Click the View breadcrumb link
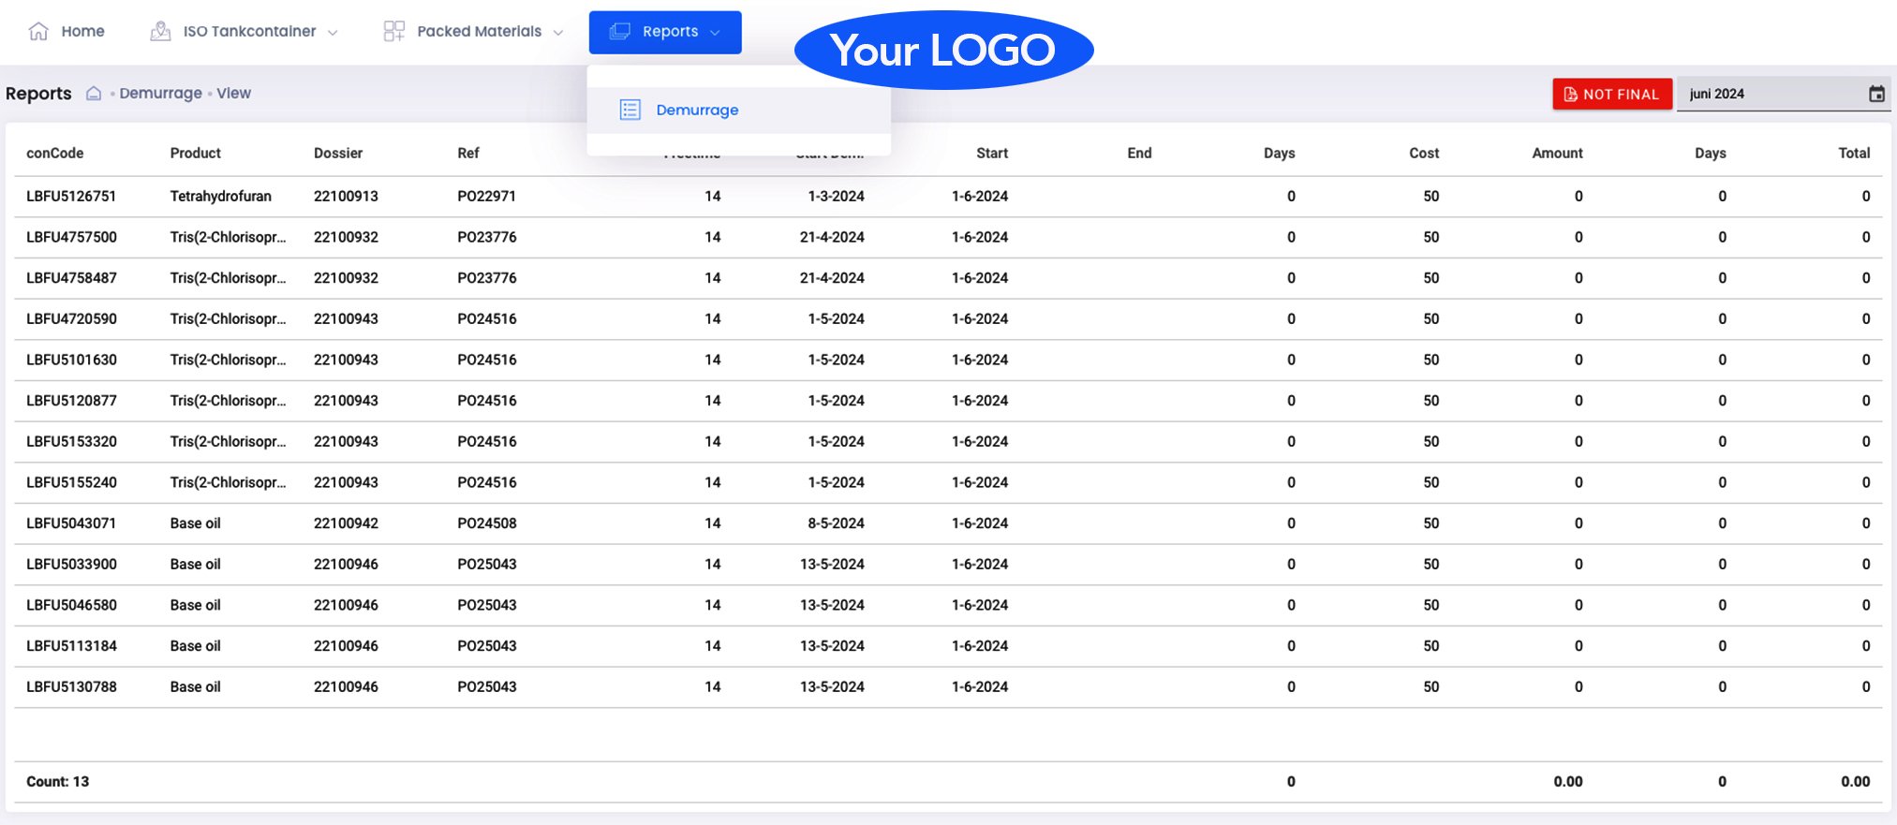 [234, 93]
